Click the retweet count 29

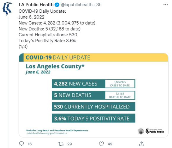click(70, 144)
